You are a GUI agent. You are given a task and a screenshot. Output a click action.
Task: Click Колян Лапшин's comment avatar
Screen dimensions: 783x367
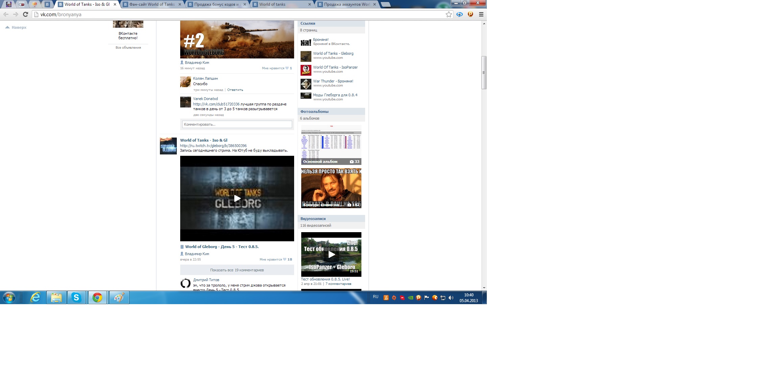(186, 82)
